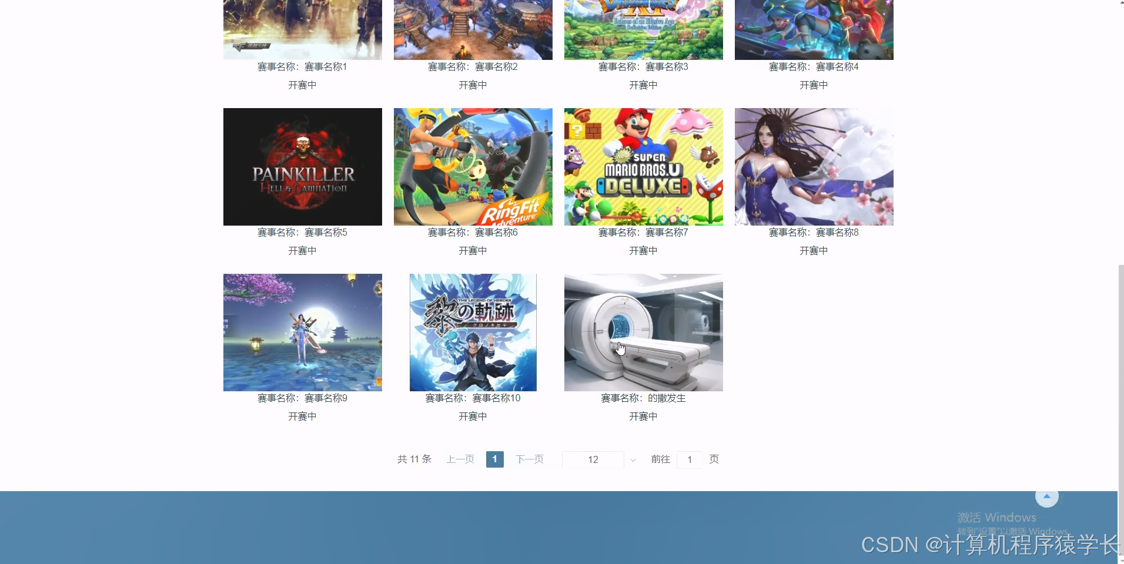
Task: Click the text 赛事名称：赛事名称2
Action: coord(473,67)
